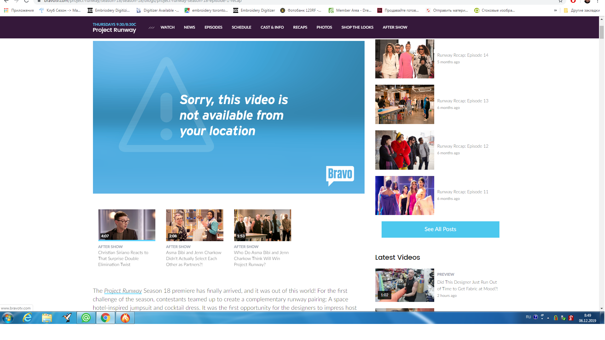Launch Internet Explorer from the taskbar
This screenshot has height=340, width=605.
[28, 318]
